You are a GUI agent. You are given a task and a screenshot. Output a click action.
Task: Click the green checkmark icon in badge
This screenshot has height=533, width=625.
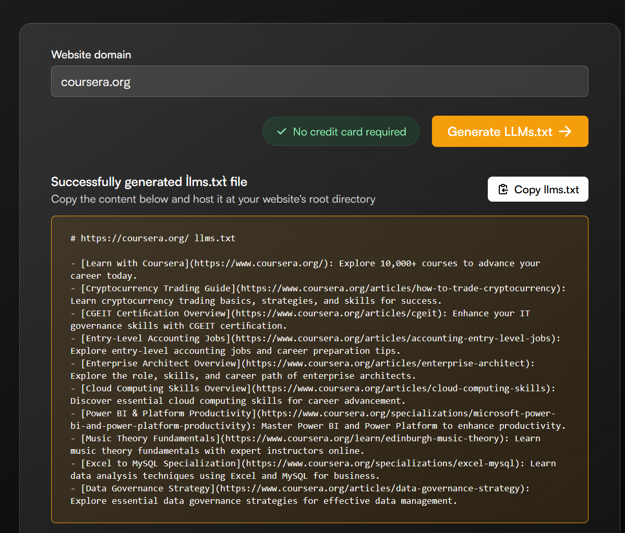click(x=281, y=132)
